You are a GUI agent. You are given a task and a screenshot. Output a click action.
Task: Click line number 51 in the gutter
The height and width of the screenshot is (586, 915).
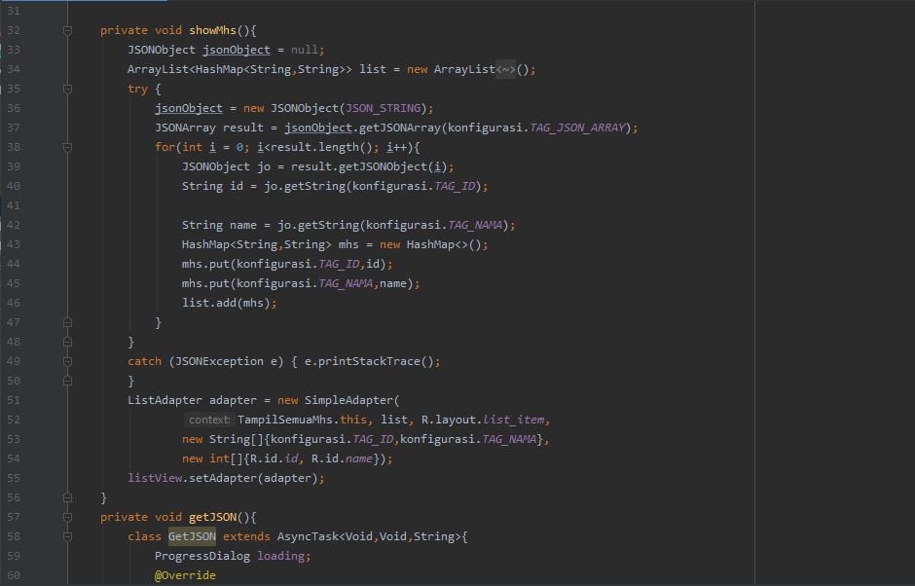click(14, 400)
